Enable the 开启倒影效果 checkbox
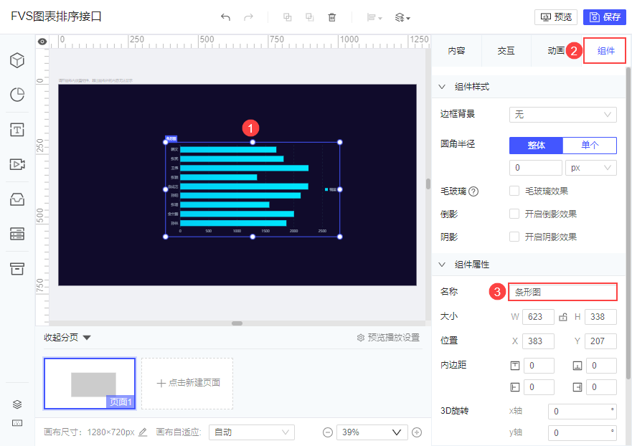Viewport: 632px width, 446px height. [514, 214]
